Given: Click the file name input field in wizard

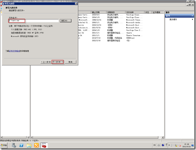Looking at the screenshot, I should (33, 21).
